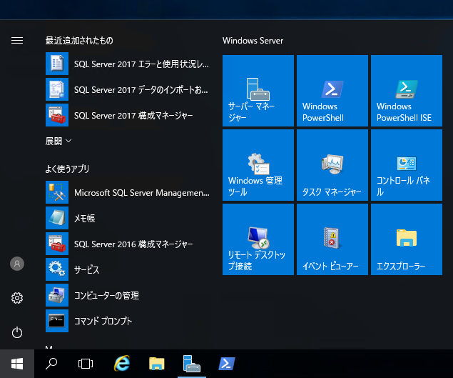Open taskbar search magnifier
The image size is (453, 378).
(51, 364)
